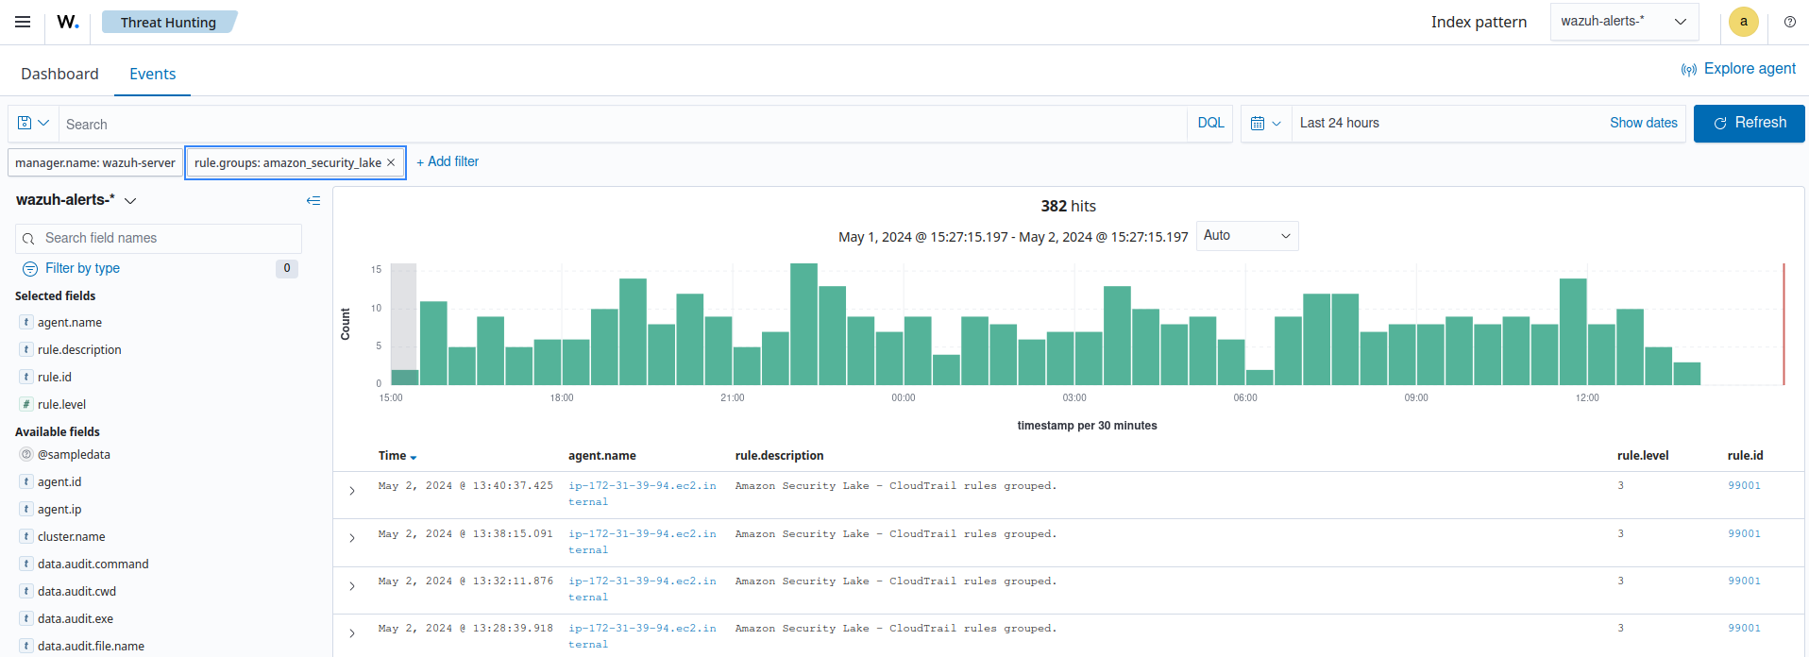Open the hamburger navigation menu
This screenshot has height=657, width=1809.
(x=23, y=22)
